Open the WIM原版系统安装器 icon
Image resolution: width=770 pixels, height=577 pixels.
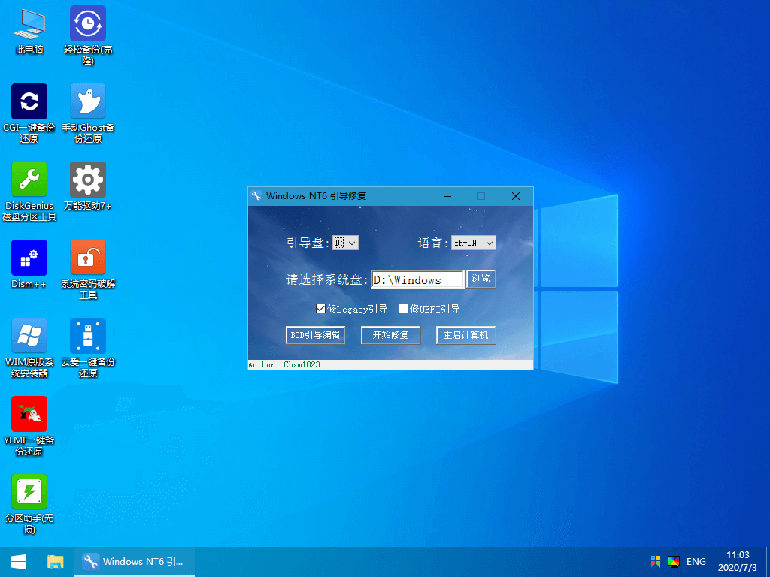coord(29,336)
